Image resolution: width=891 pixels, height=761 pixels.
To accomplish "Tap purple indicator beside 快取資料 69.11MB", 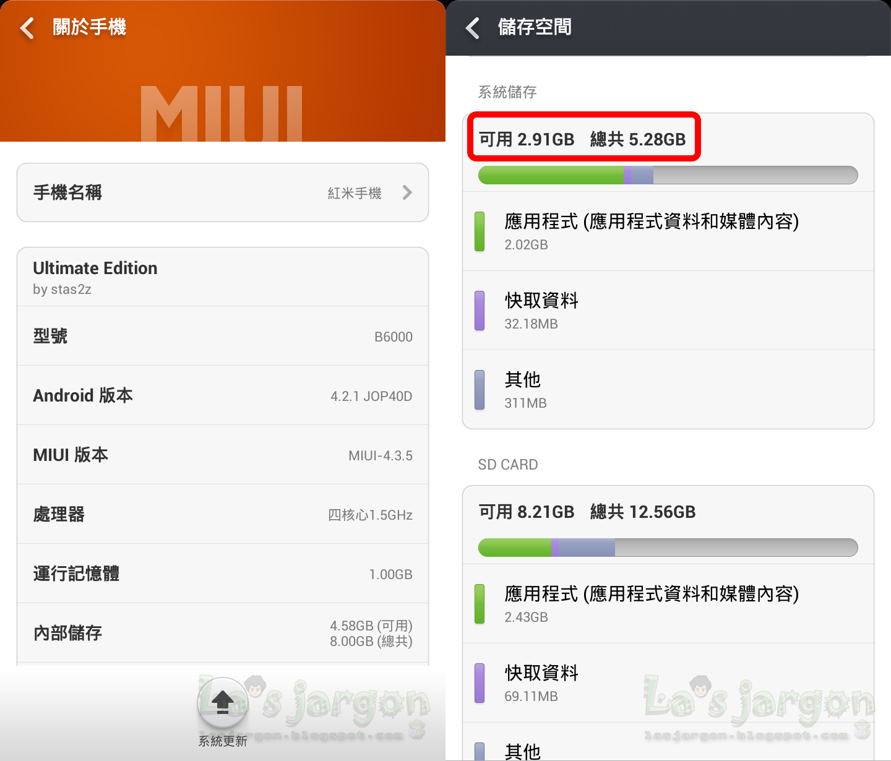I will coord(480,683).
